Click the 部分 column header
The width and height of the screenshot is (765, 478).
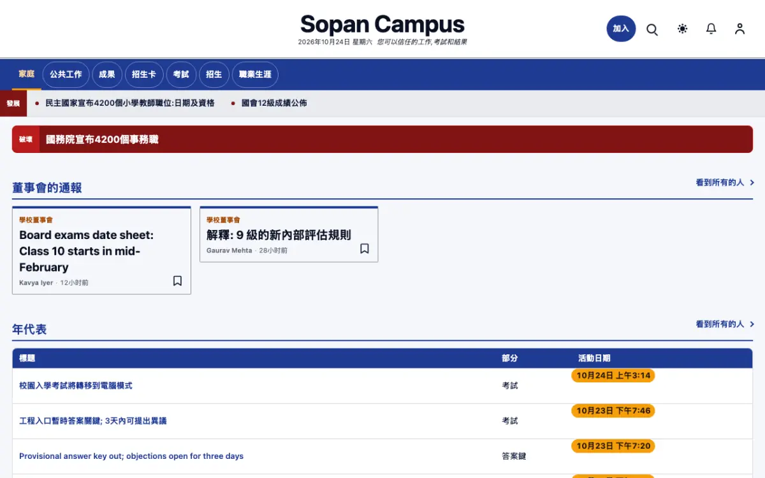(509, 358)
